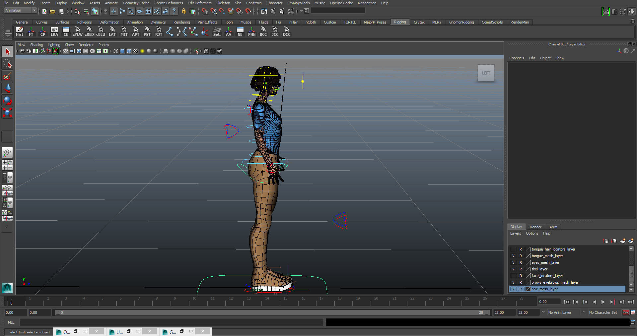Select the Lasso selection tool
The width and height of the screenshot is (637, 336).
point(7,64)
